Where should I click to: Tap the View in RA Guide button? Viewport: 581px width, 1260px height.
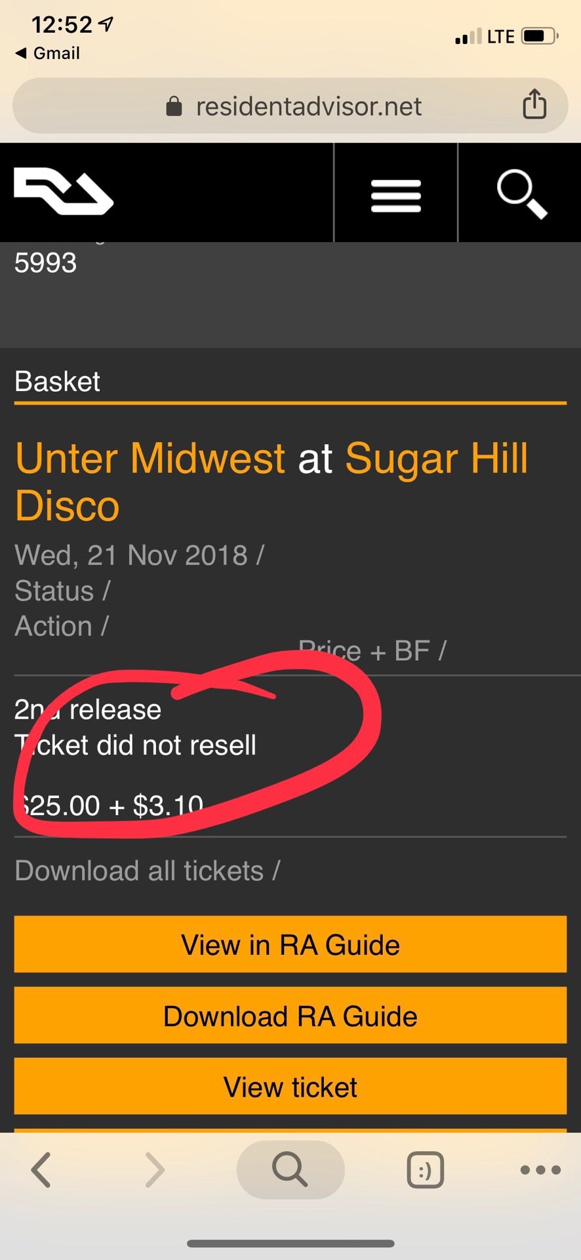coord(290,944)
